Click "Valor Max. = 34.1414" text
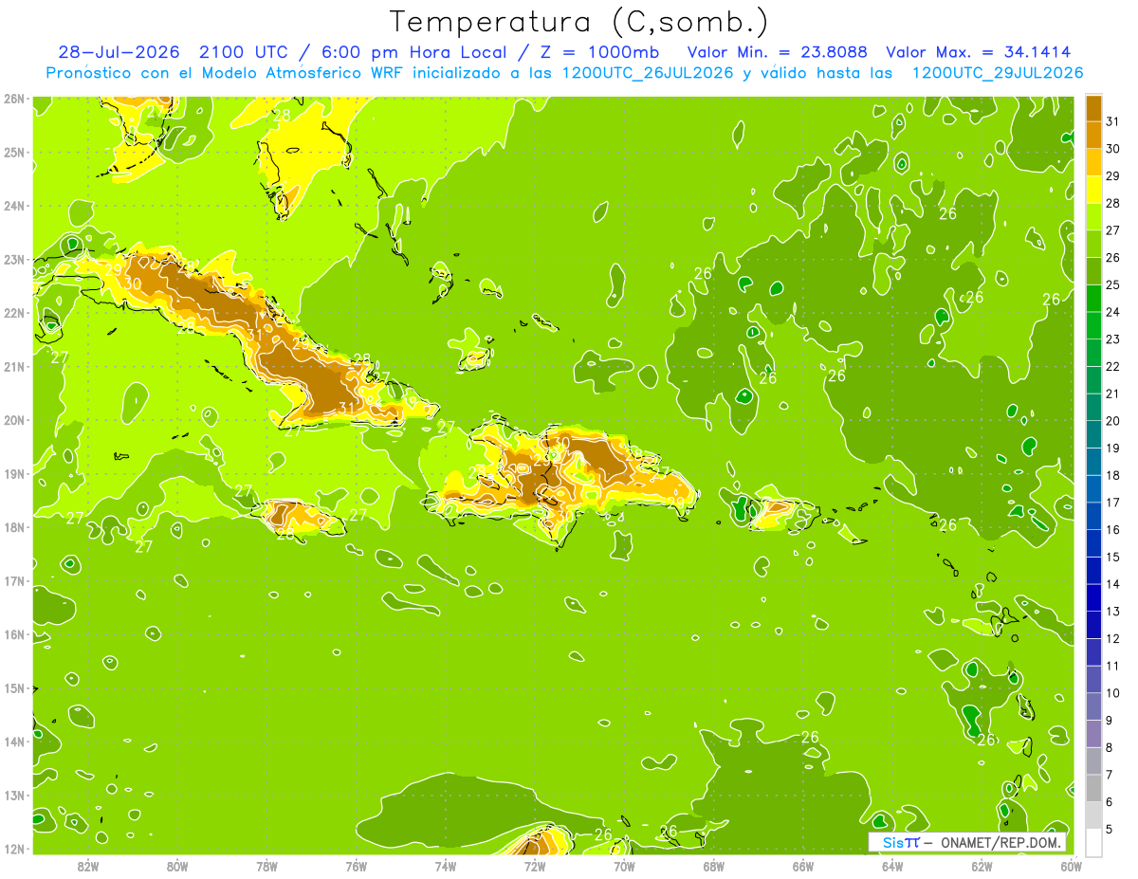This screenshot has width=1138, height=879. pyautogui.click(x=979, y=52)
